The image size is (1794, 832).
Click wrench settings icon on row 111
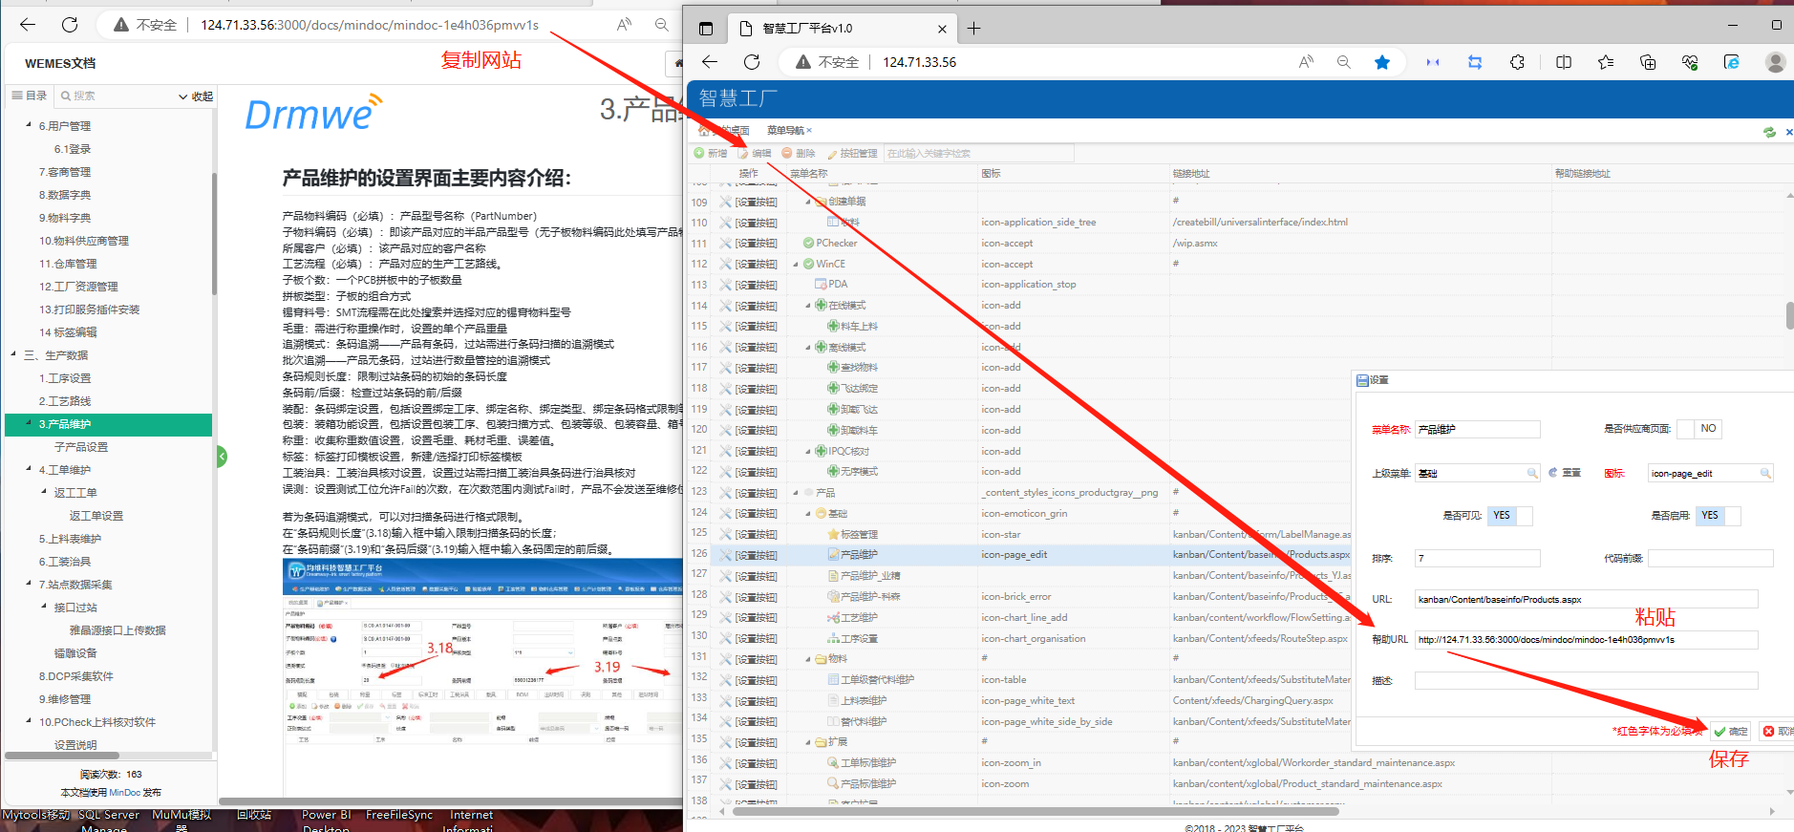725,244
